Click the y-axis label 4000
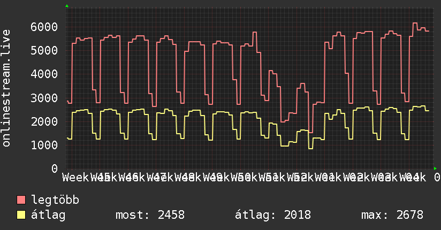 click(44, 74)
